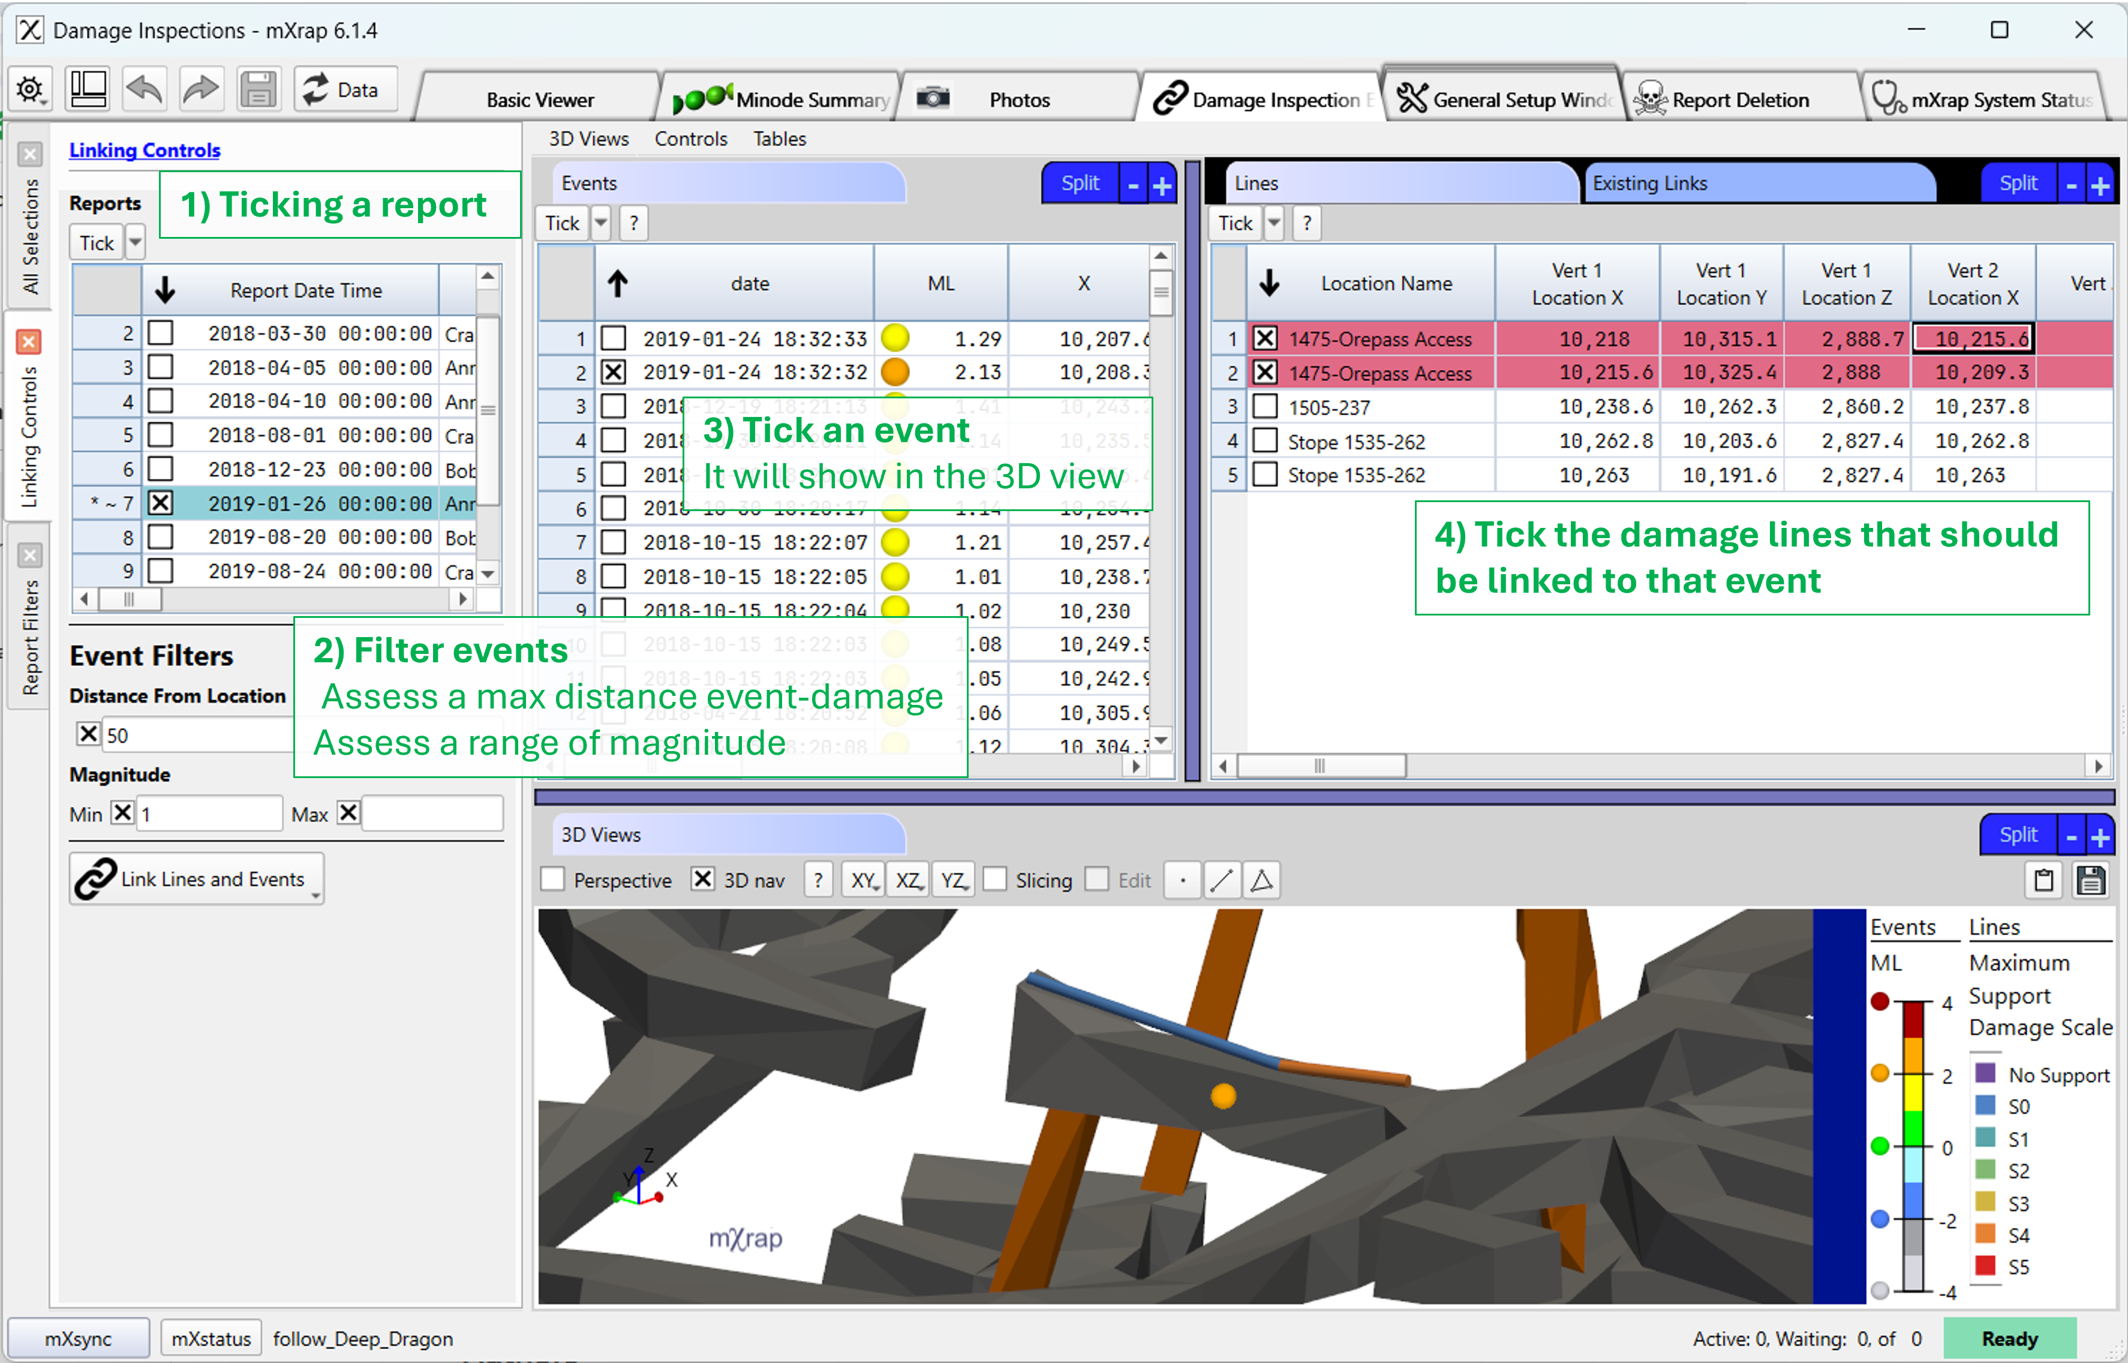Close the Linking Controls side panel

point(30,341)
